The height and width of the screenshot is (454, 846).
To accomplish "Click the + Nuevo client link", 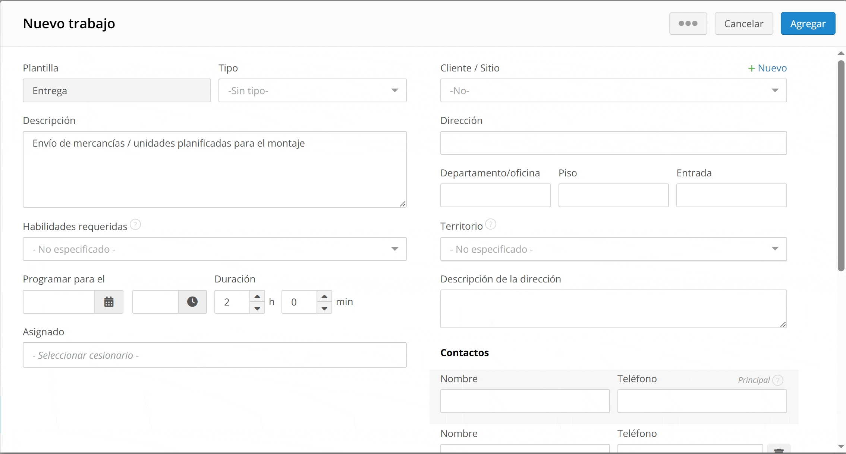I will 767,68.
